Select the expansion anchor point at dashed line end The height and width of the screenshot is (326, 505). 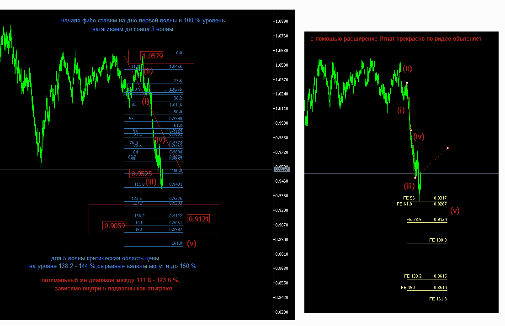pos(448,148)
